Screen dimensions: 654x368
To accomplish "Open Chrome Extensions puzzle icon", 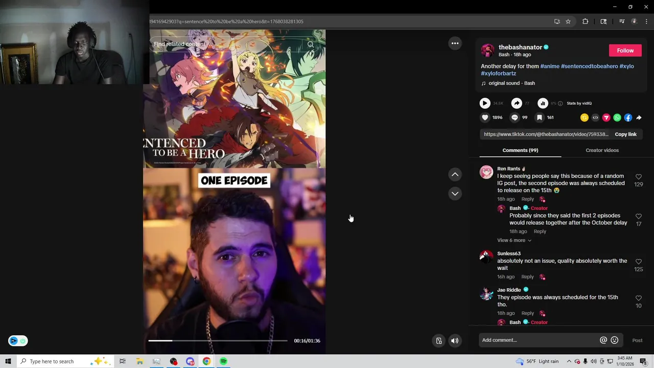I will 585,21.
